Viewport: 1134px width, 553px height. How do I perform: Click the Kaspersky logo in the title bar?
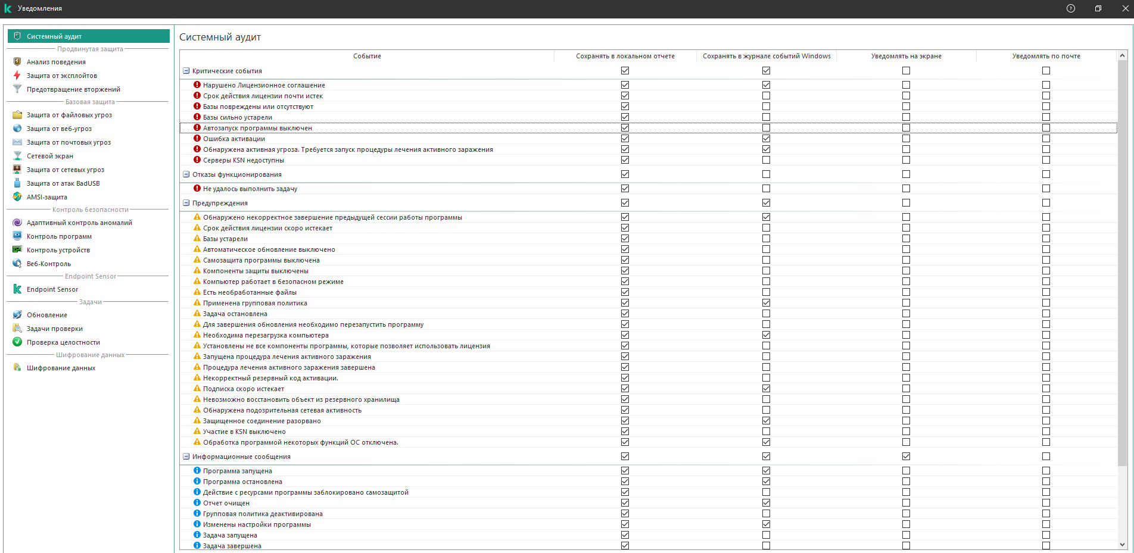[8, 8]
